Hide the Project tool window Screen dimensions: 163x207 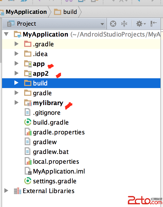tap(154, 24)
